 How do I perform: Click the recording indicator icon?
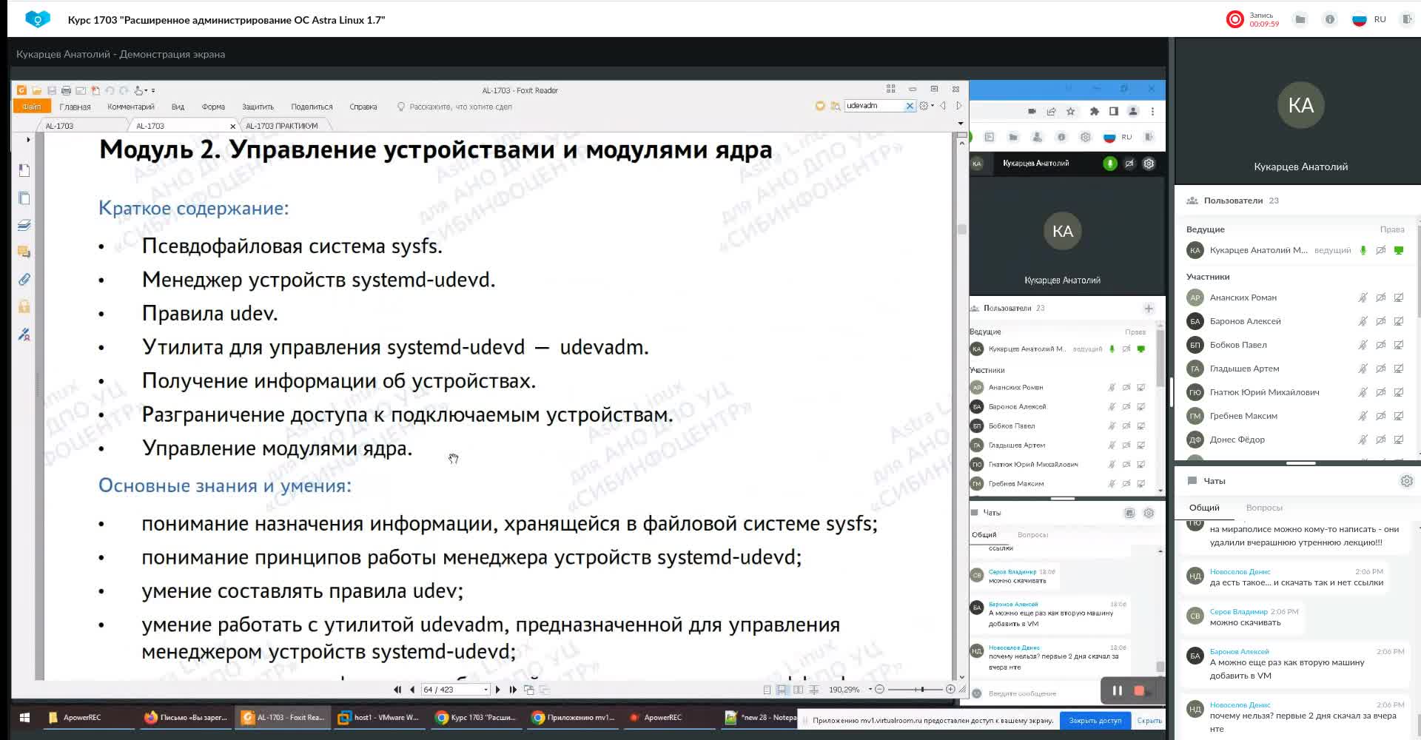click(1234, 19)
